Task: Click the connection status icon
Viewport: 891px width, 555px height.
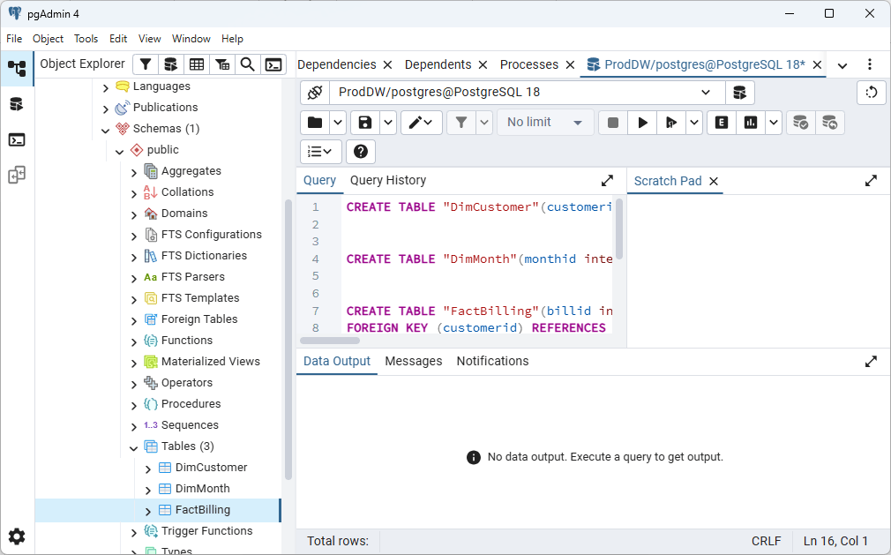Action: click(315, 93)
